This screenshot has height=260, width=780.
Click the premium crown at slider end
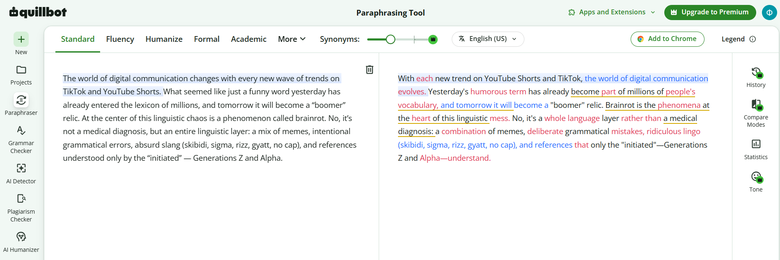tap(433, 39)
